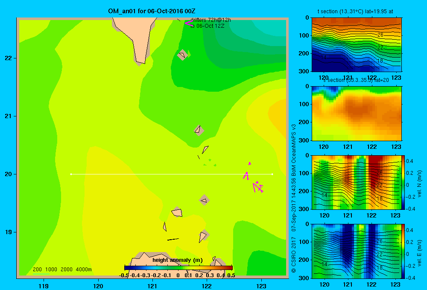Click the southern tip of Taiwan landmass
The image size is (427, 290).
click(140, 61)
